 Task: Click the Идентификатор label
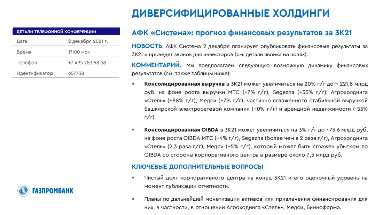pos(35,73)
